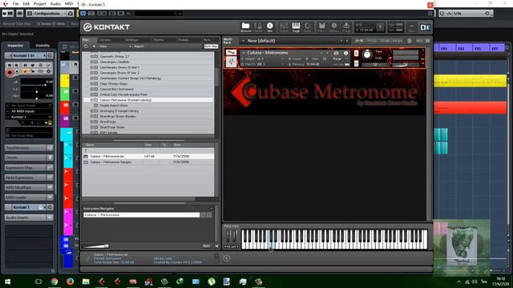Mute the Cubase Metronome instrument
The width and height of the screenshot is (513, 288).
[x=356, y=63]
